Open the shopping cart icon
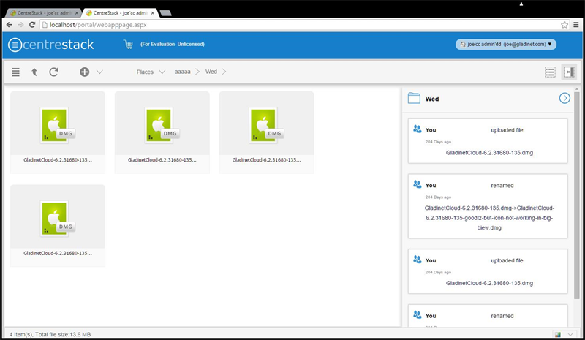The height and width of the screenshot is (340, 585). (x=128, y=45)
